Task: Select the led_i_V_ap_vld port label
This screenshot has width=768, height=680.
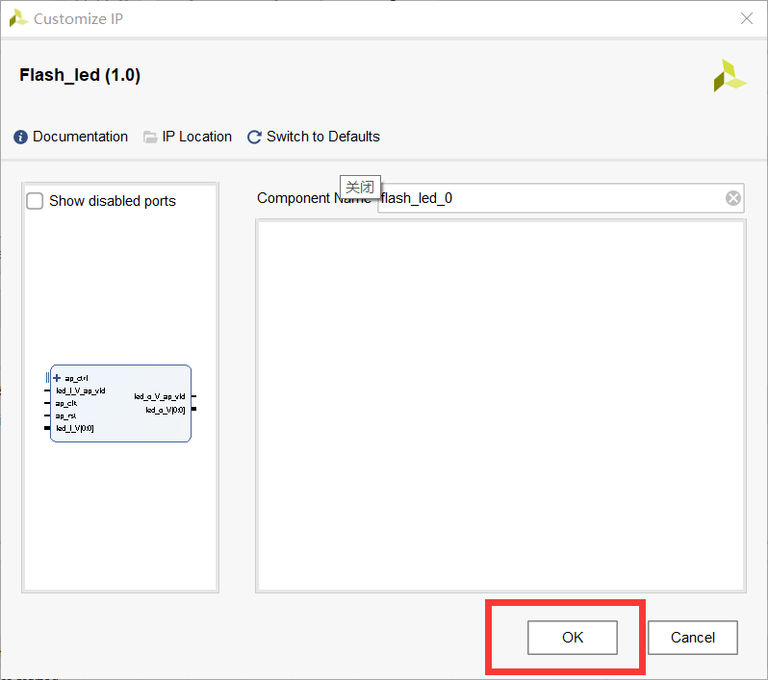Action: click(80, 390)
